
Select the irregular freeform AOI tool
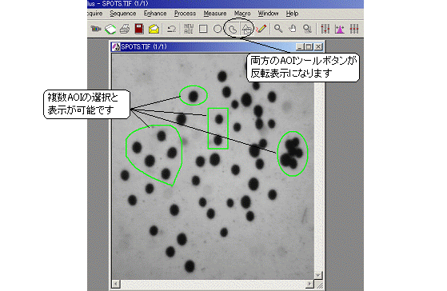(x=233, y=29)
